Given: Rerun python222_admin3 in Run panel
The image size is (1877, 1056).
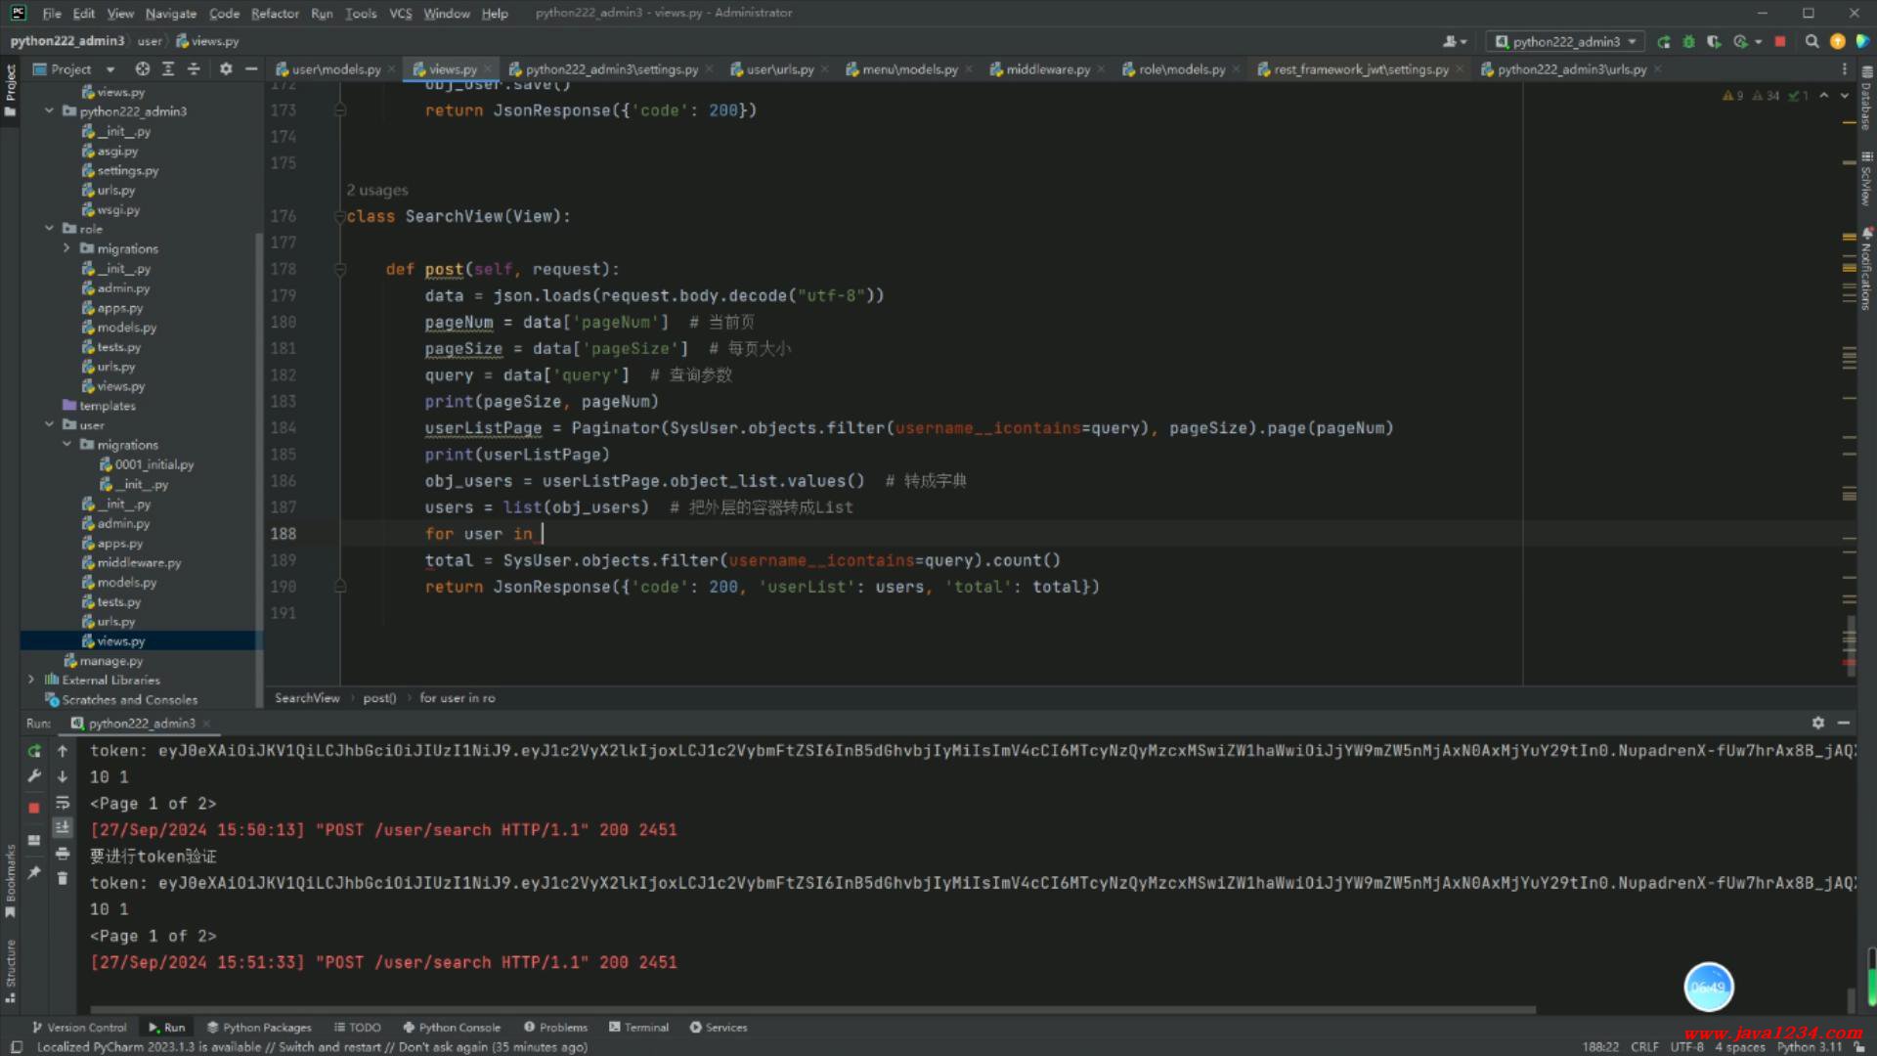Looking at the screenshot, I should point(34,751).
